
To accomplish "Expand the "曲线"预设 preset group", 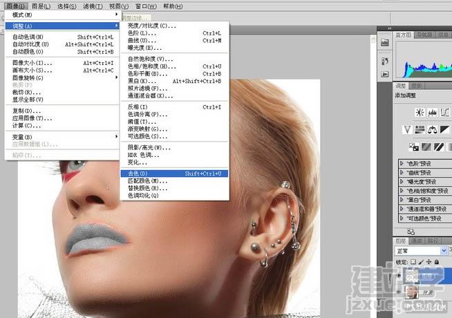I will point(402,173).
